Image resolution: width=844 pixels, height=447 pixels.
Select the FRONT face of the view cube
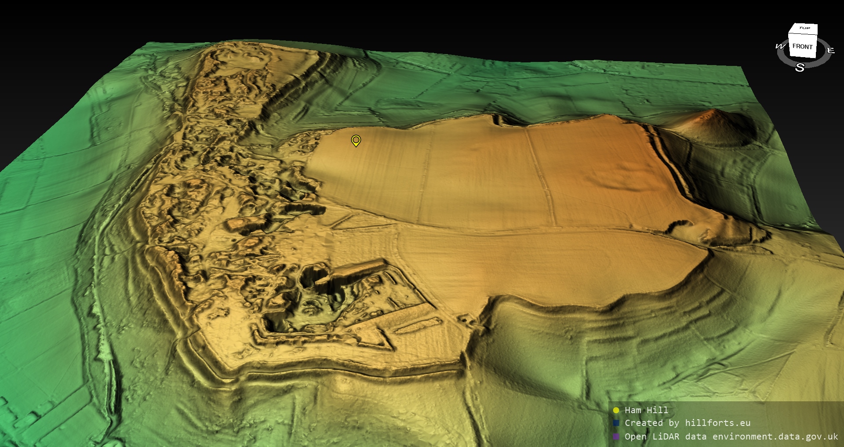[802, 47]
